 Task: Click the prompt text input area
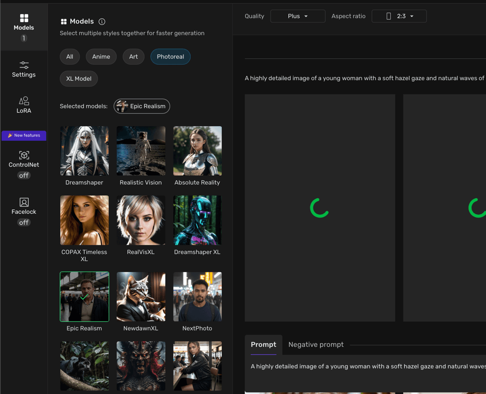366,373
